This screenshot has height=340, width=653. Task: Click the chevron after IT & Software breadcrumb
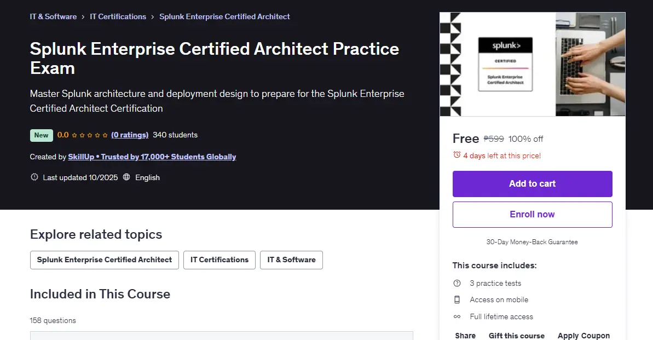[x=83, y=17]
